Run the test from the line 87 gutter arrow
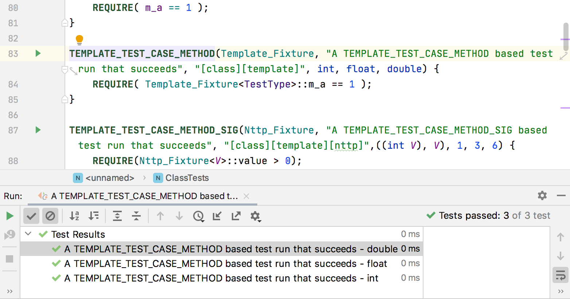Viewport: 570px width, 299px height. pos(38,130)
